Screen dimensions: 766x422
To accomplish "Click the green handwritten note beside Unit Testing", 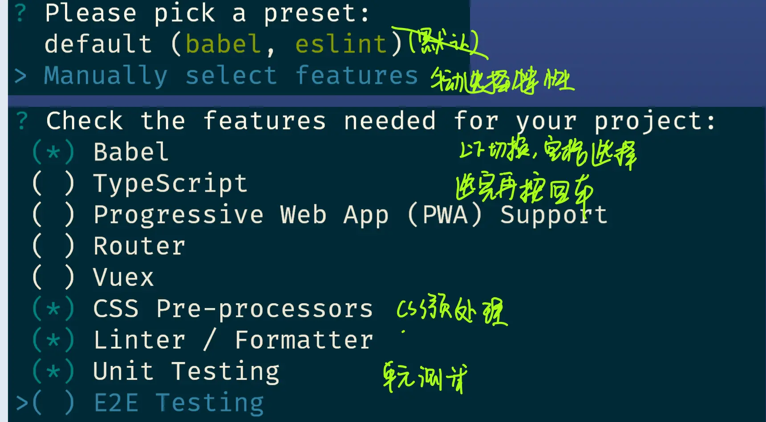I will pyautogui.click(x=426, y=377).
